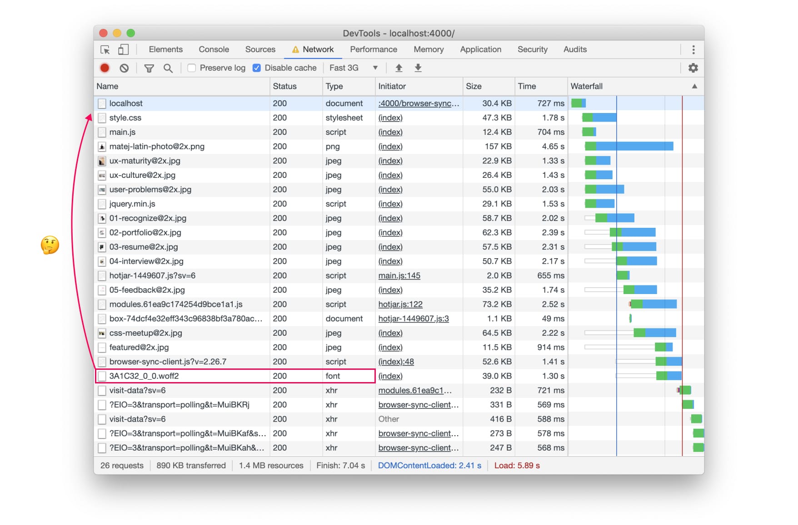Viewport: 798px width, 525px height.
Task: Select the 3A1C32_0_0.woff2 font request
Action: tap(399, 376)
